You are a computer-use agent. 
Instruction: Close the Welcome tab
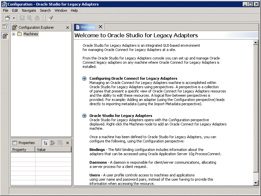pyautogui.click(x=100, y=27)
